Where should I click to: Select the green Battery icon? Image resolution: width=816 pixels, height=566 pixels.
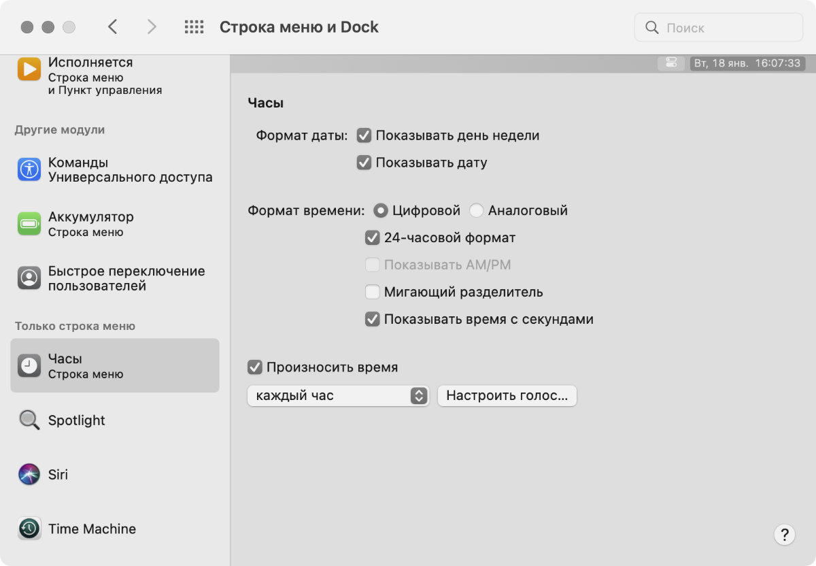click(29, 223)
